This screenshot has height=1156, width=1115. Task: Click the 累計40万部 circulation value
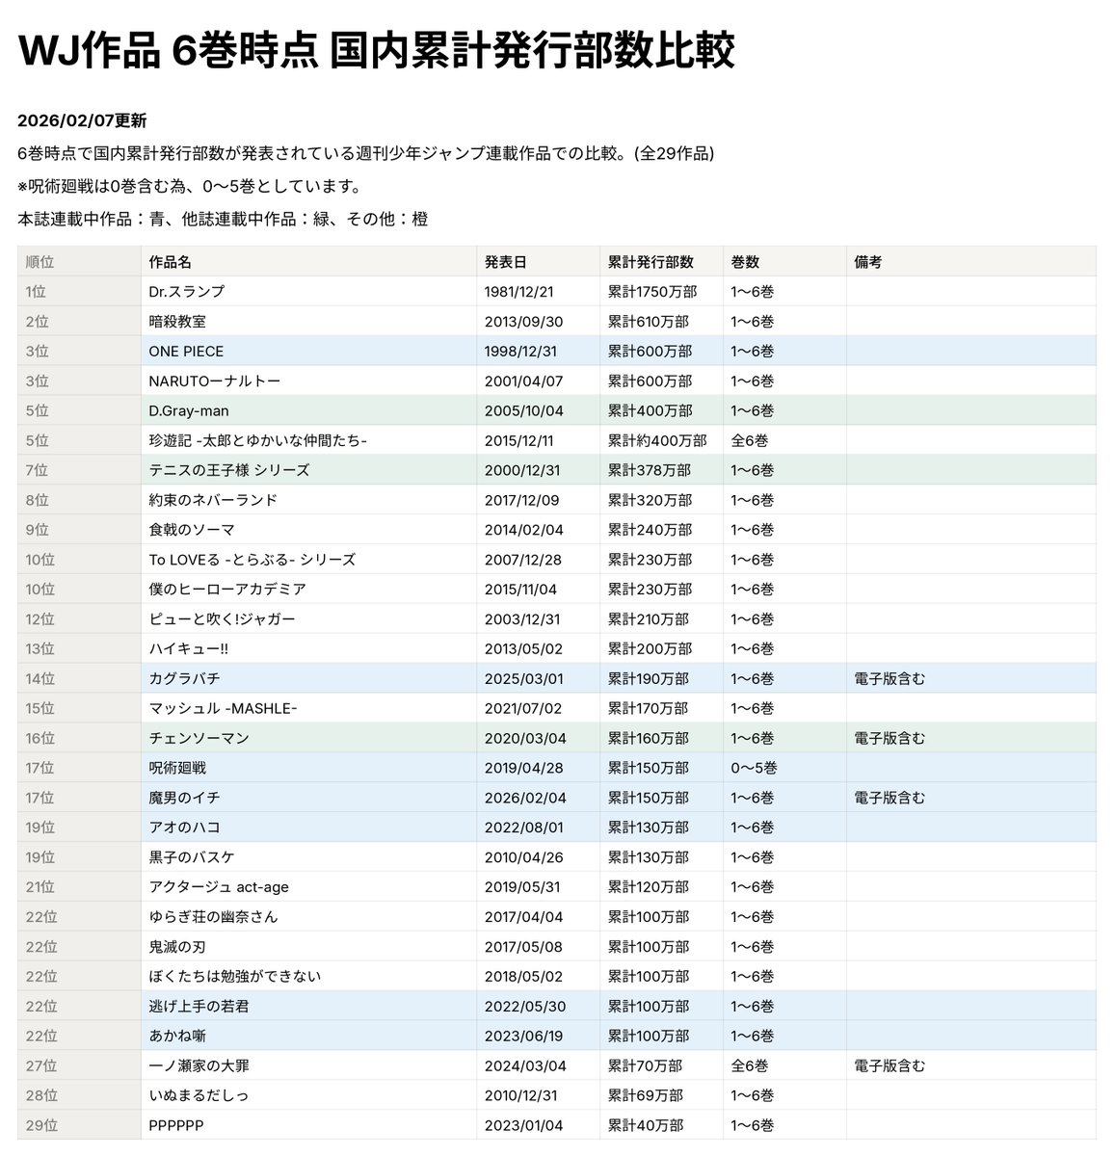[646, 1125]
